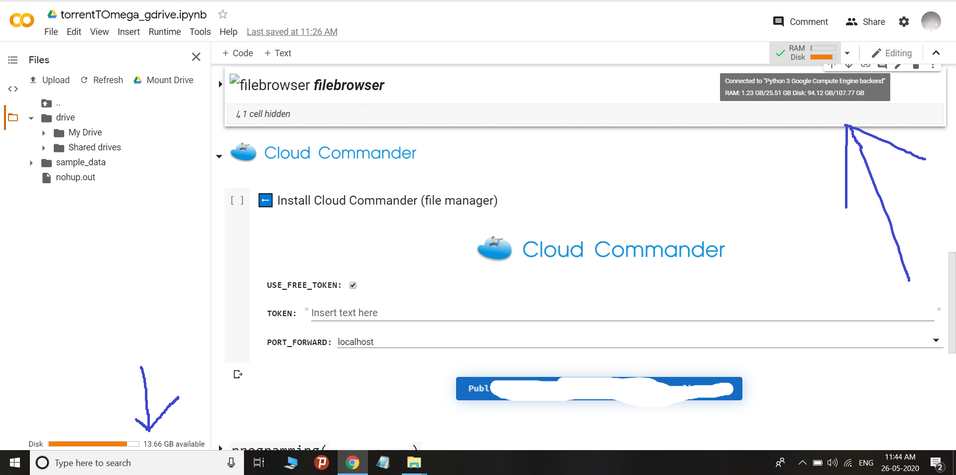Open the code snippets panel icon
The image size is (956, 475).
(x=13, y=89)
